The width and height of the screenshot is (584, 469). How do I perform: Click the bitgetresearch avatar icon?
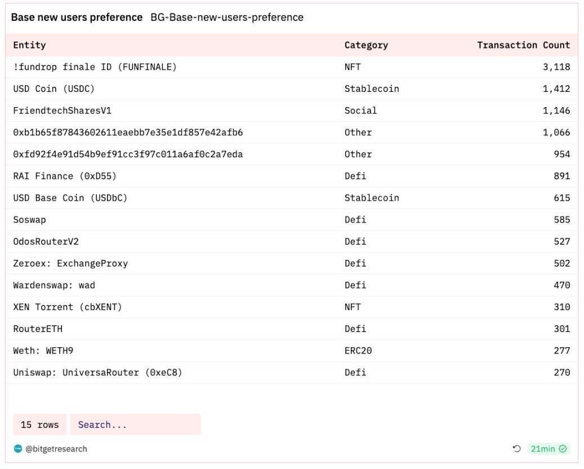[18, 449]
